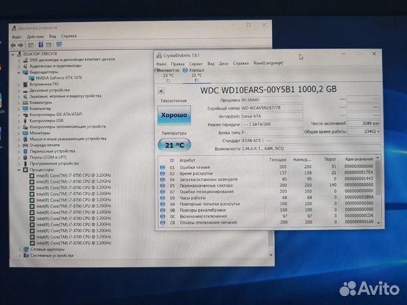Image resolution: width=407 pixels, height=305 pixels.
Task: Click the computer icon beside DESKTOP-55BCV18
Action: (x=18, y=54)
